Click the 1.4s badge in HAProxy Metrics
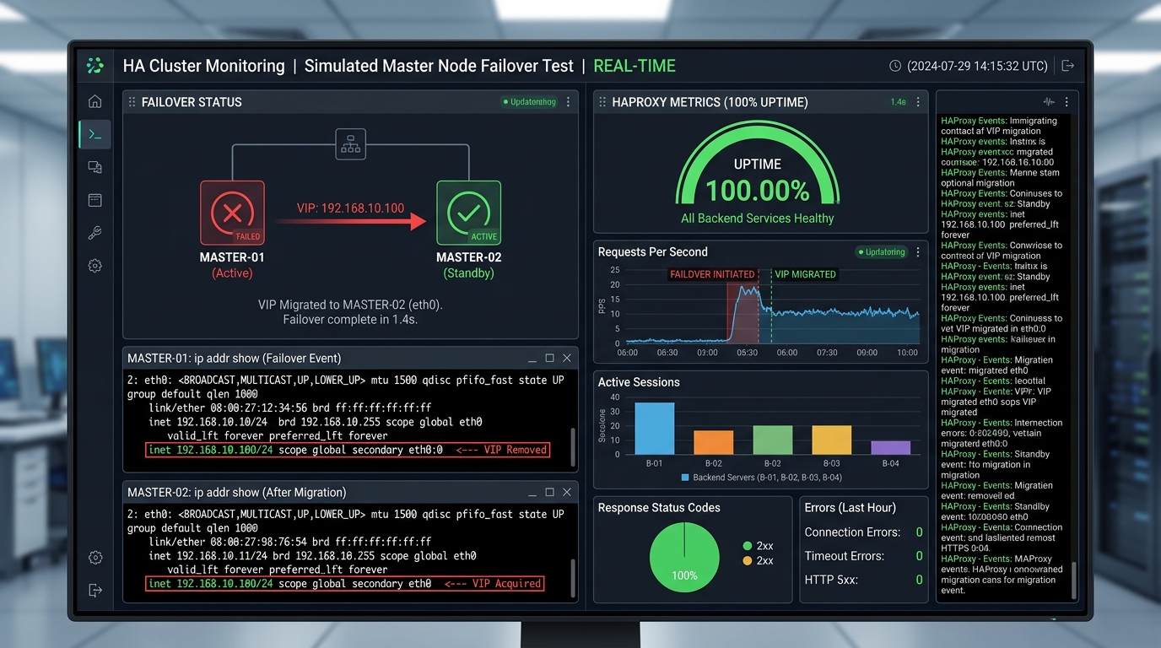 [898, 102]
